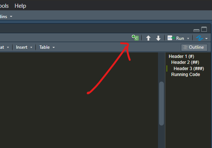The height and width of the screenshot is (148, 212).
Task: Click the blue publish icon
Action: pyautogui.click(x=199, y=38)
